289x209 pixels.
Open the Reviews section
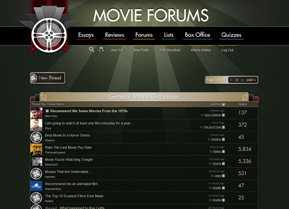(x=115, y=35)
